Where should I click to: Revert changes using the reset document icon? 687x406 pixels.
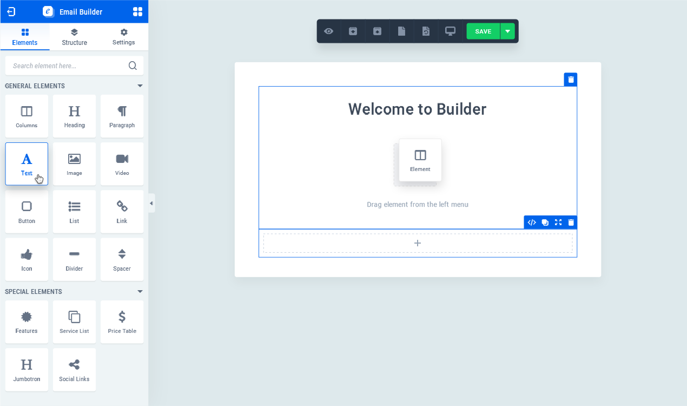426,31
